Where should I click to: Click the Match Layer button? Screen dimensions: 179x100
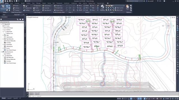(119, 10)
